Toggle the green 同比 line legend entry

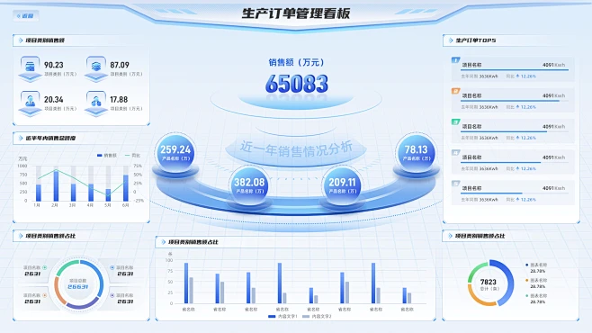coord(132,155)
